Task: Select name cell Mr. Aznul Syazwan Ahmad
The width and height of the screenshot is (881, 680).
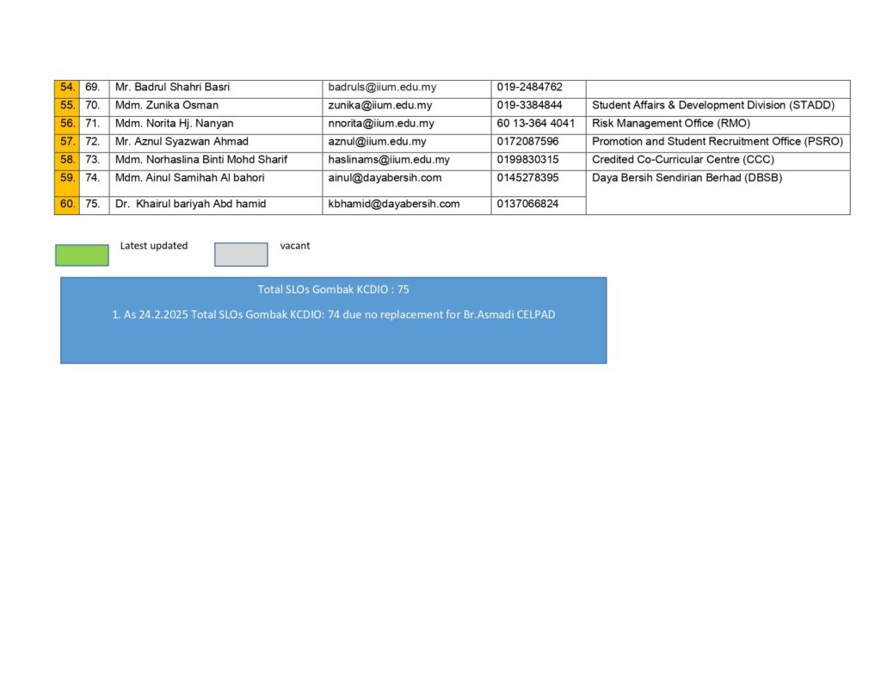Action: tap(216, 144)
